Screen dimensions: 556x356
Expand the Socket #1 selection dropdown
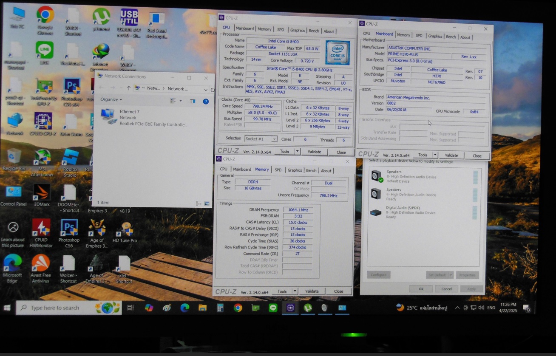coord(274,139)
